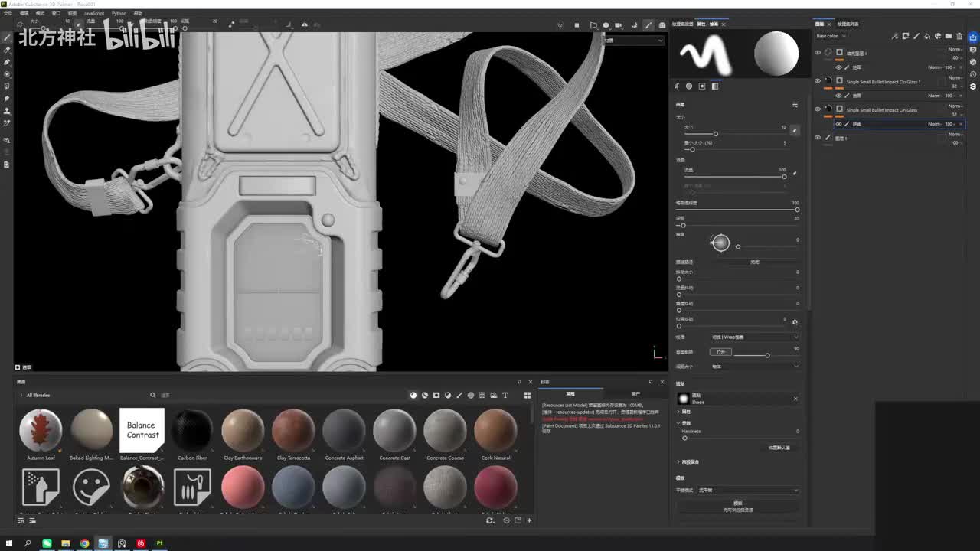Open the size space dropdown below backface culling
Viewport: 980px width, 551px height.
(754, 367)
